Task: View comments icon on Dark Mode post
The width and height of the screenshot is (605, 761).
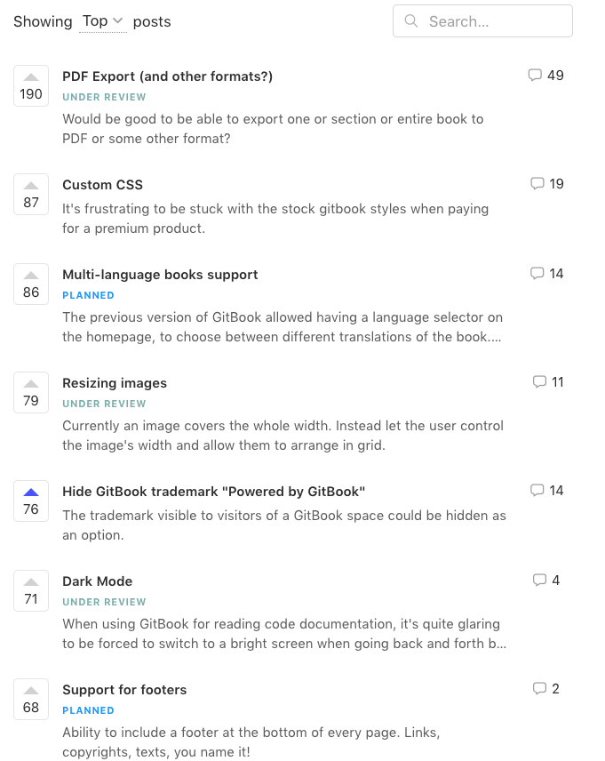Action: tap(539, 580)
